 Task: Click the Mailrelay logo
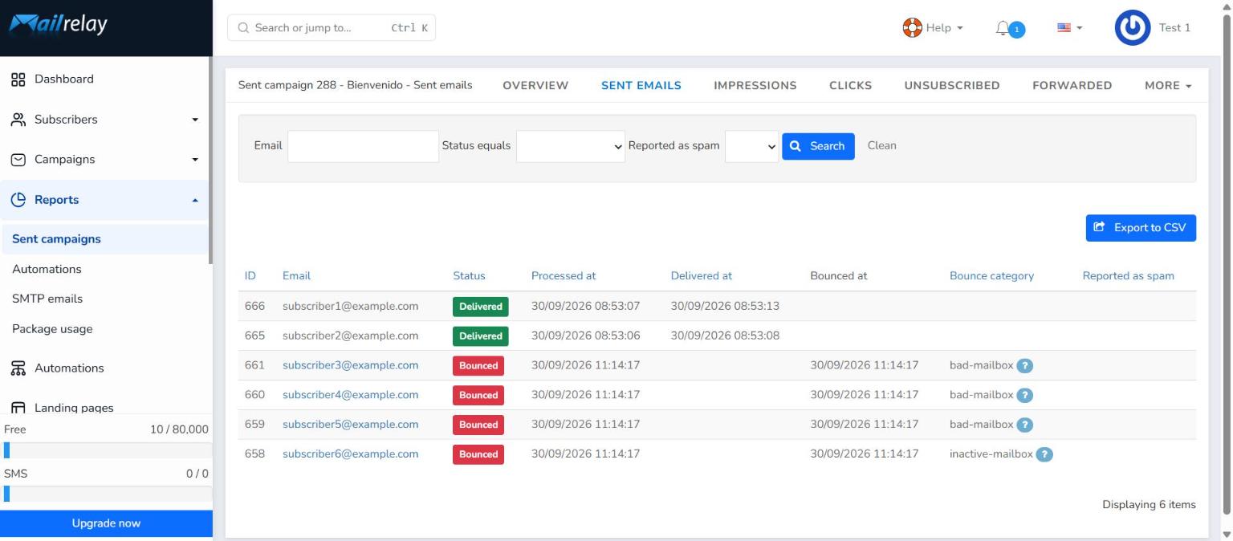coord(59,26)
